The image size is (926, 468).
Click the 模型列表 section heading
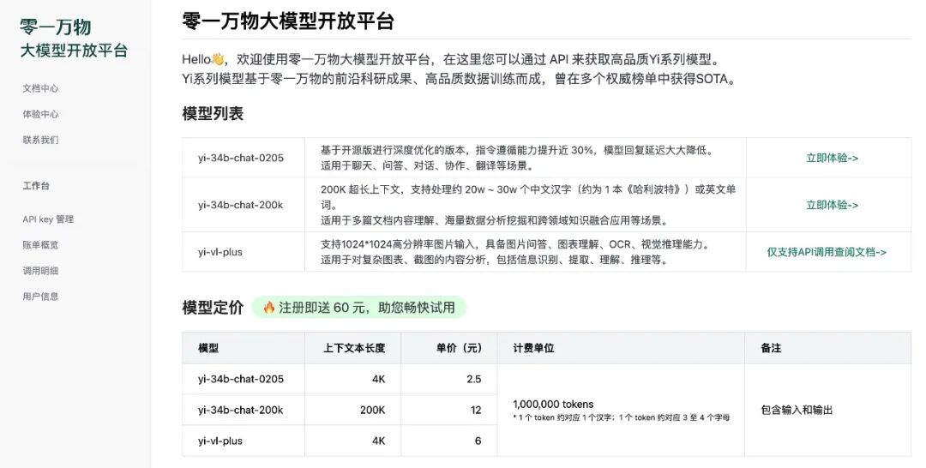pos(213,113)
